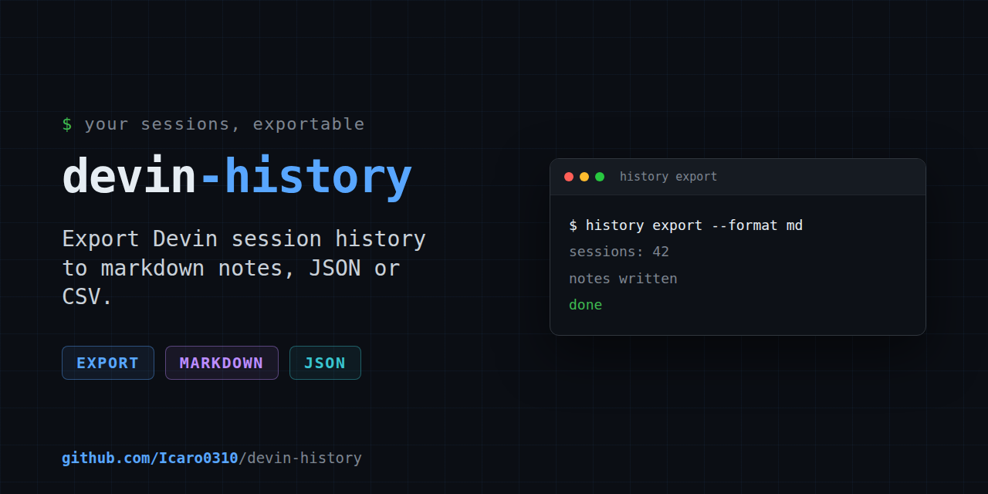
Task: Click the 'history export' terminal title text
Action: pyautogui.click(x=668, y=177)
